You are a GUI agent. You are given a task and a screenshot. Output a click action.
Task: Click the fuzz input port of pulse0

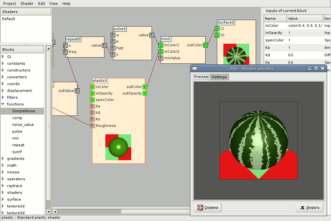[113, 48]
